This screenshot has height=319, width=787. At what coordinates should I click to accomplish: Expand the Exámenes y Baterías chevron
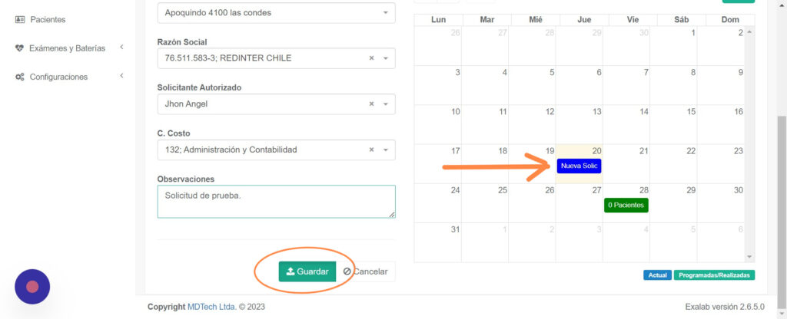coord(121,47)
